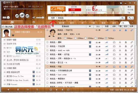Change play mode with the loop icon

tap(28, 90)
